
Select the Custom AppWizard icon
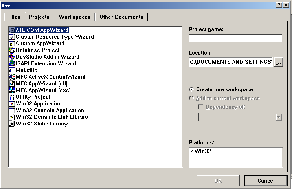coord(12,43)
